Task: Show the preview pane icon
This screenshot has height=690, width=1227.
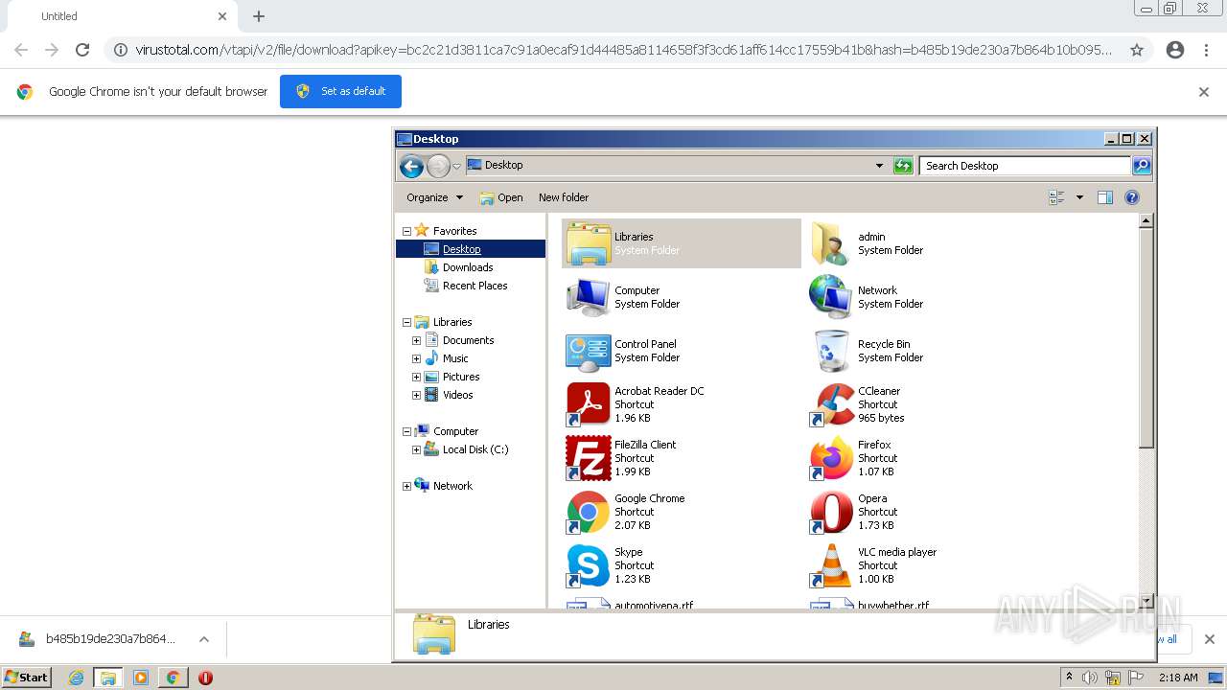Action: tap(1105, 197)
